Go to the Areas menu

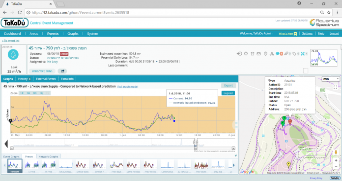click(34, 34)
